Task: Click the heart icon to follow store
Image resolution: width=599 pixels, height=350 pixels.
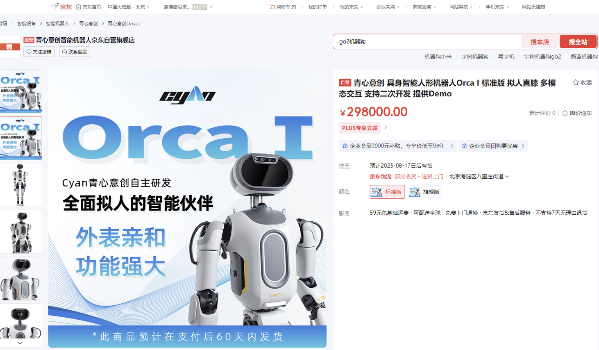Action: tap(29, 52)
